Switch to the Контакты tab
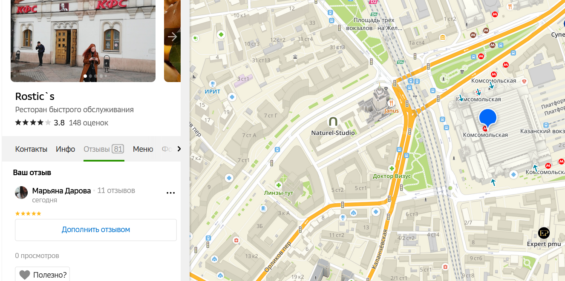The image size is (565, 281). [31, 149]
